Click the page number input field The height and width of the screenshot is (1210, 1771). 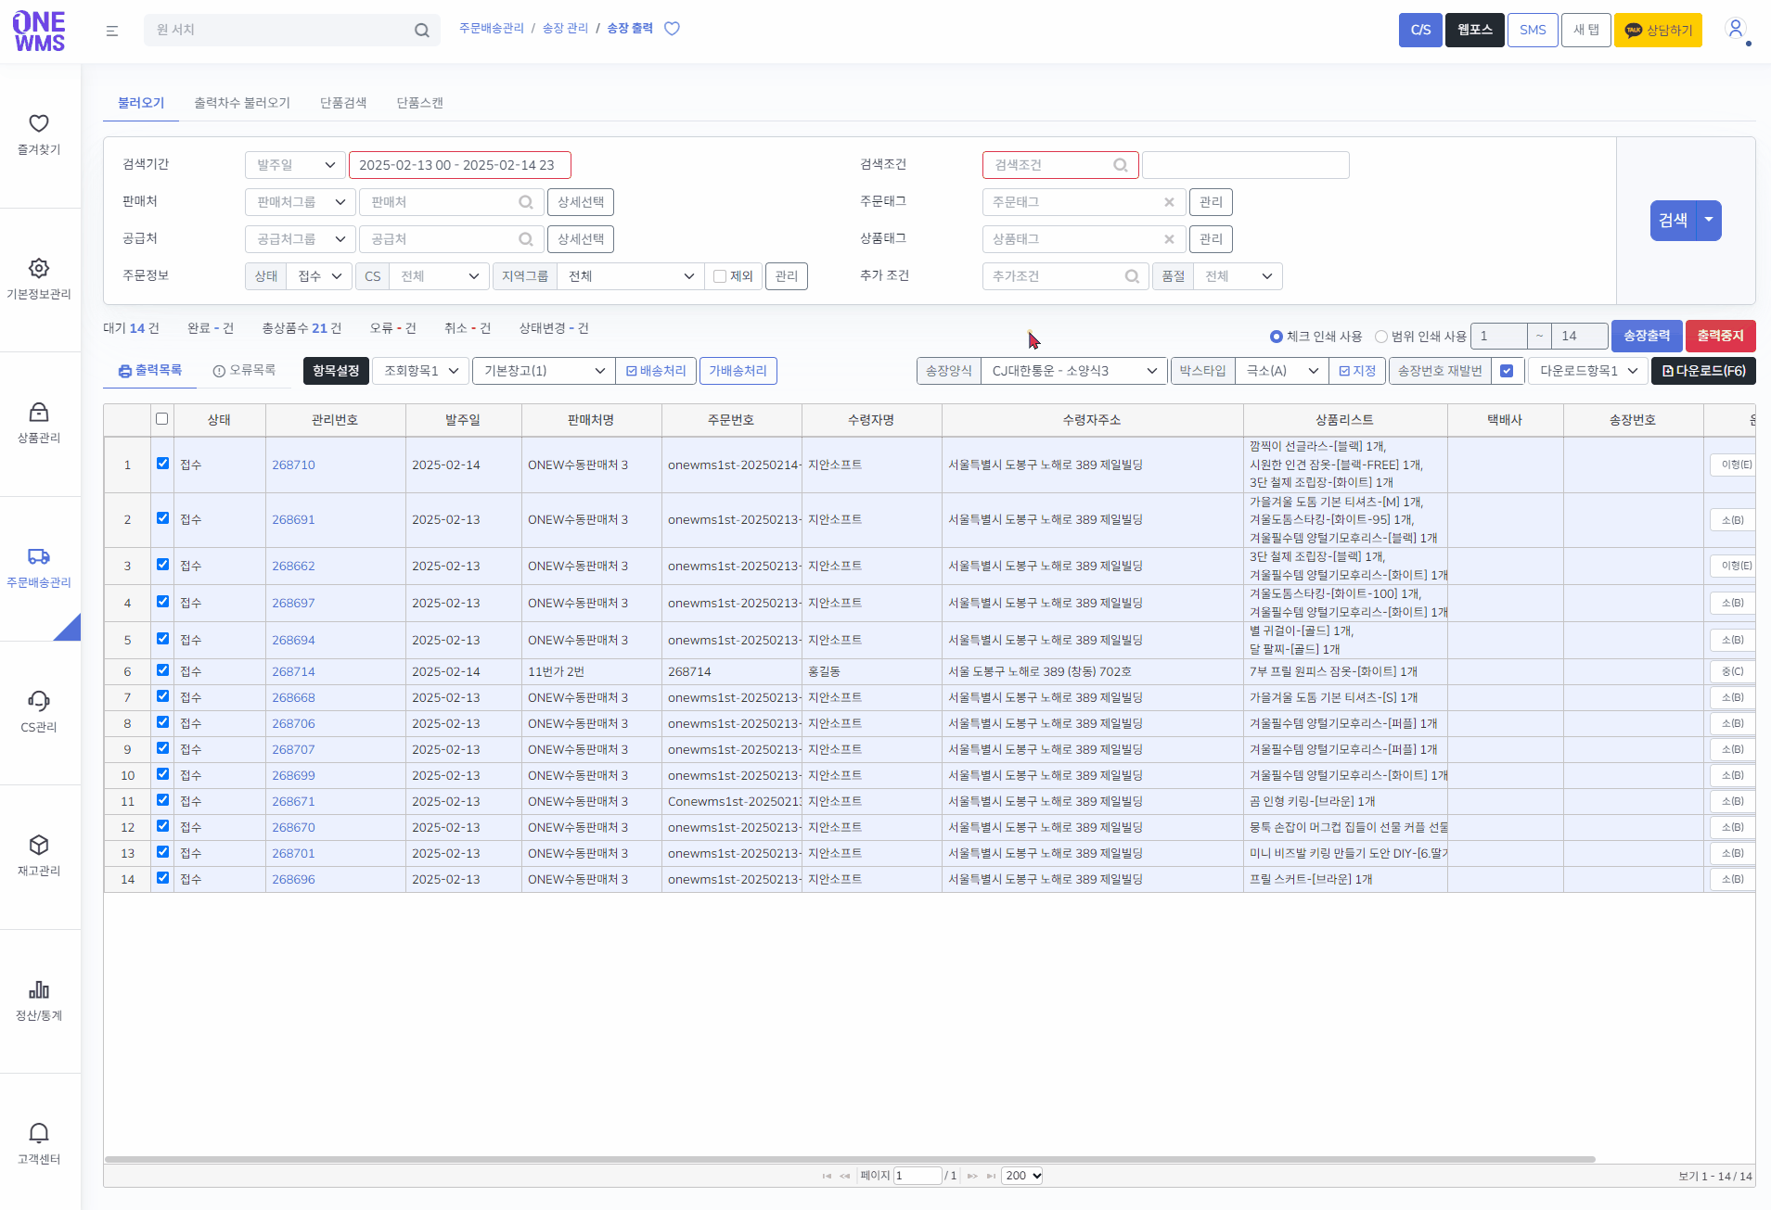(x=918, y=1176)
